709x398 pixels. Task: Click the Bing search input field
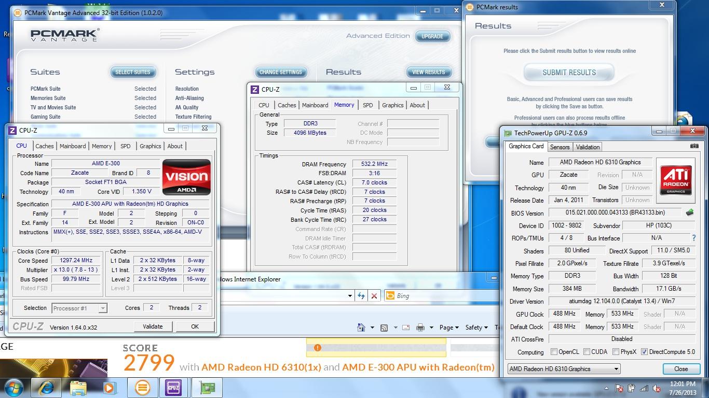pos(440,296)
